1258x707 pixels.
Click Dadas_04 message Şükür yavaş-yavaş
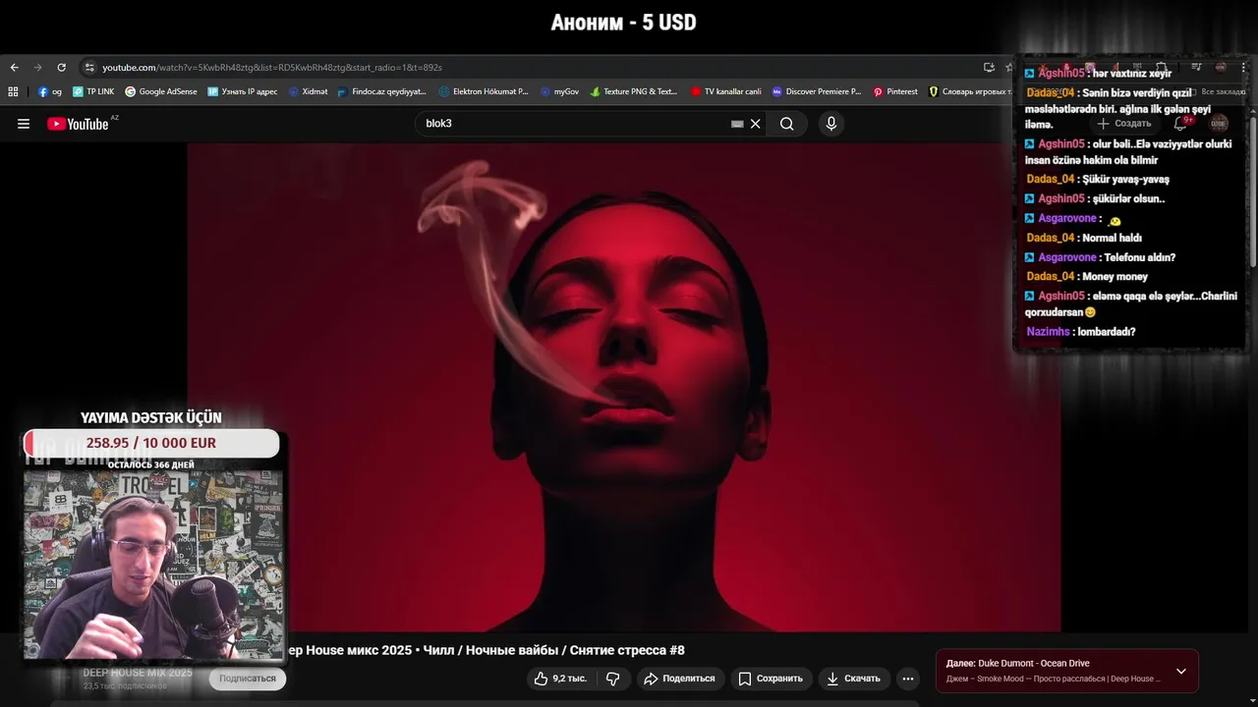tap(1098, 179)
